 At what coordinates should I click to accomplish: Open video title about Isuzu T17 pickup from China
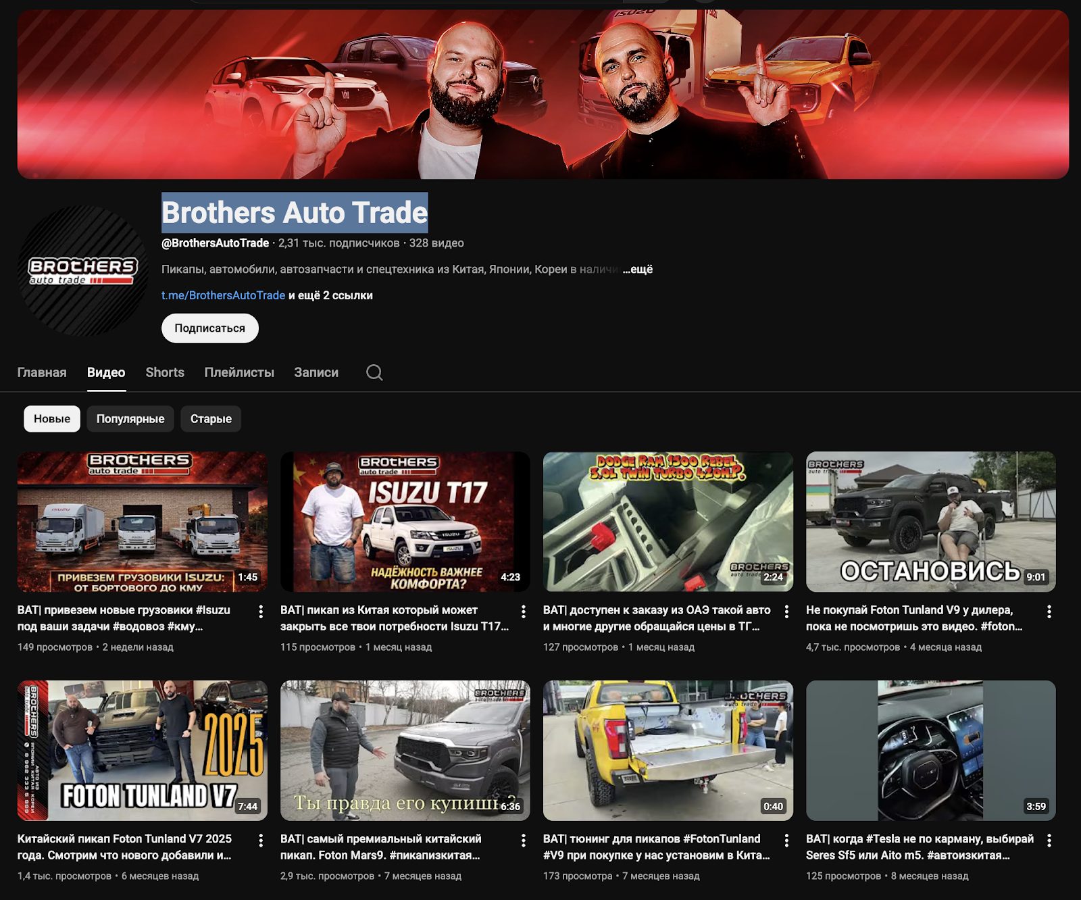pyautogui.click(x=395, y=618)
